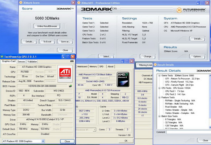This screenshot has width=211, height=145.
Task: Click the ATI Radeon logo in GPU-Z
Action: (x=65, y=73)
